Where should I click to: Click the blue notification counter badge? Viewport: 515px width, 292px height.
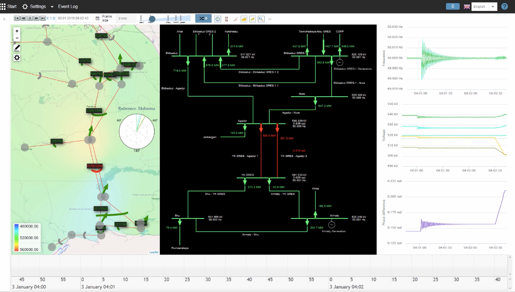point(453,6)
